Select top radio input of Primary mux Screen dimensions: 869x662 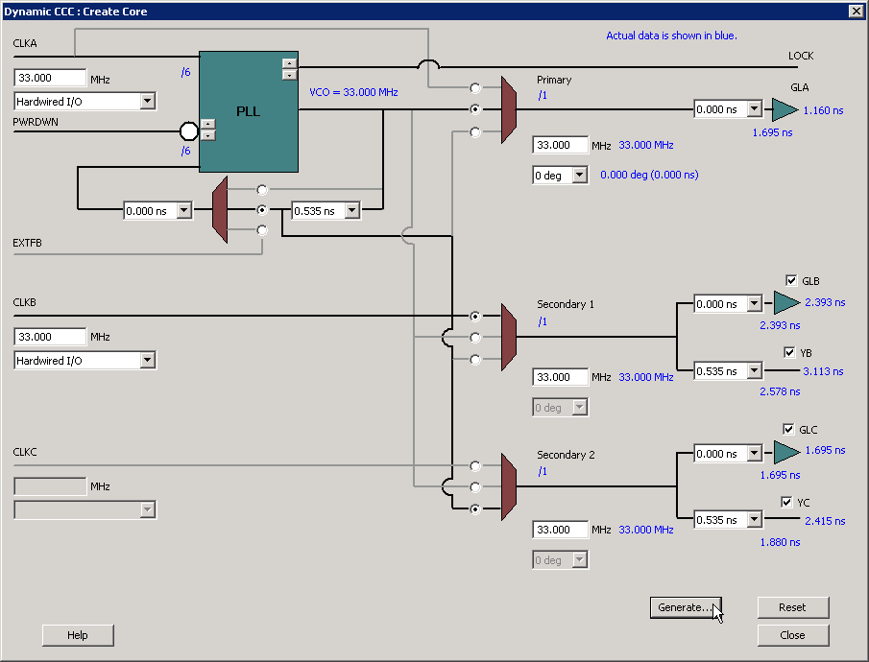pos(475,88)
